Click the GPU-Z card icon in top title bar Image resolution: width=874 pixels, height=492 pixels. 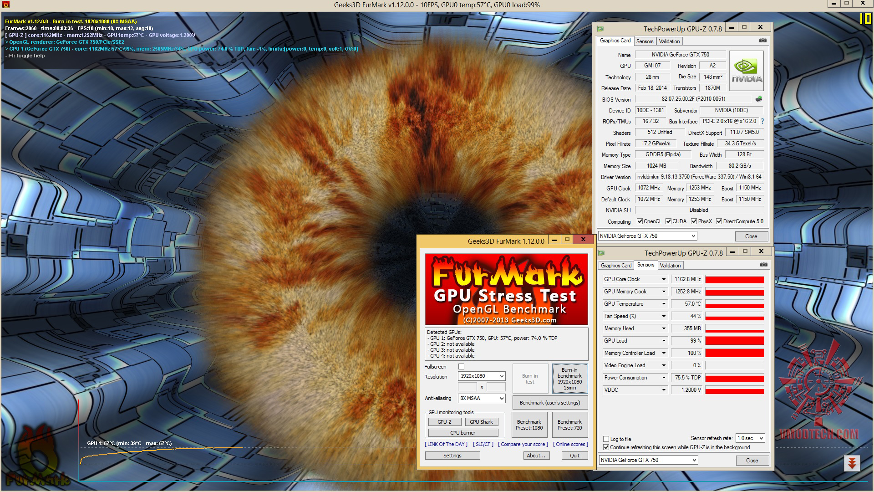point(600,28)
